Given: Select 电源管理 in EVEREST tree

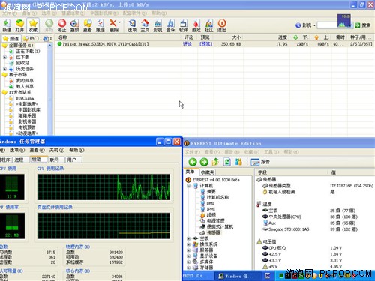Looking at the screenshot, I should [x=215, y=221].
